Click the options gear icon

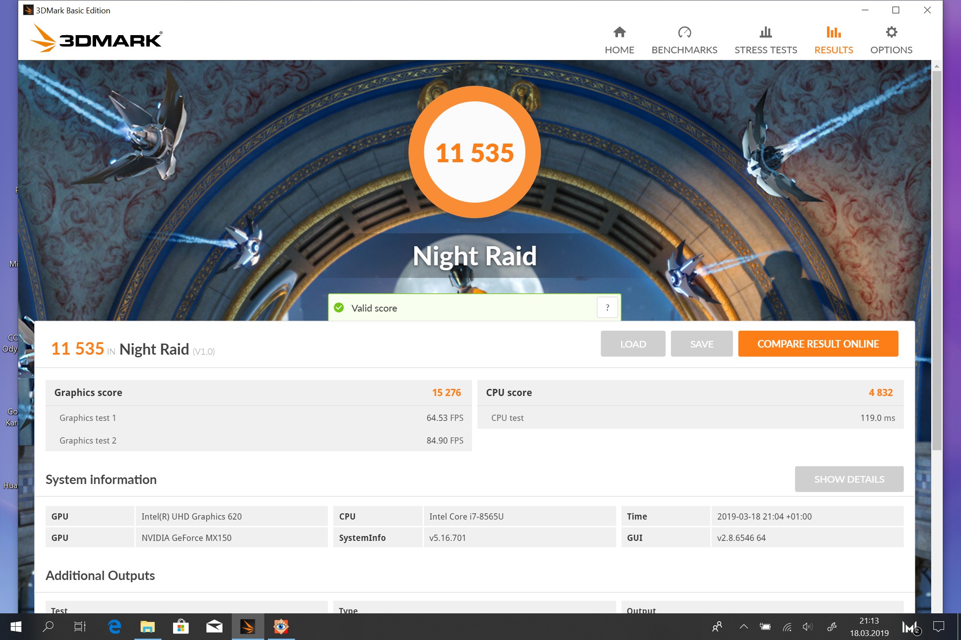891,32
